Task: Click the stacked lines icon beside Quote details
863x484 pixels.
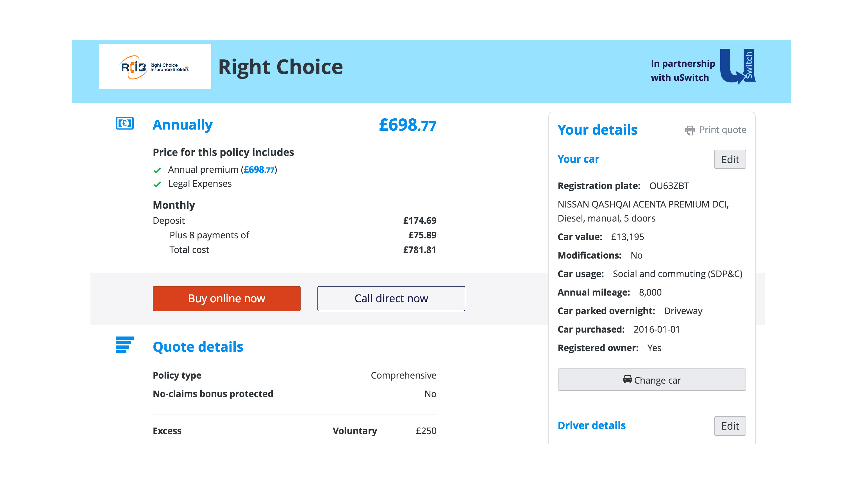Action: point(125,345)
